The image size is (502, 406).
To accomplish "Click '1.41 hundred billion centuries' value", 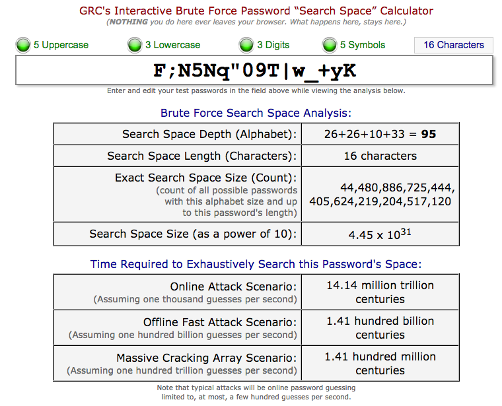I will pos(380,327).
